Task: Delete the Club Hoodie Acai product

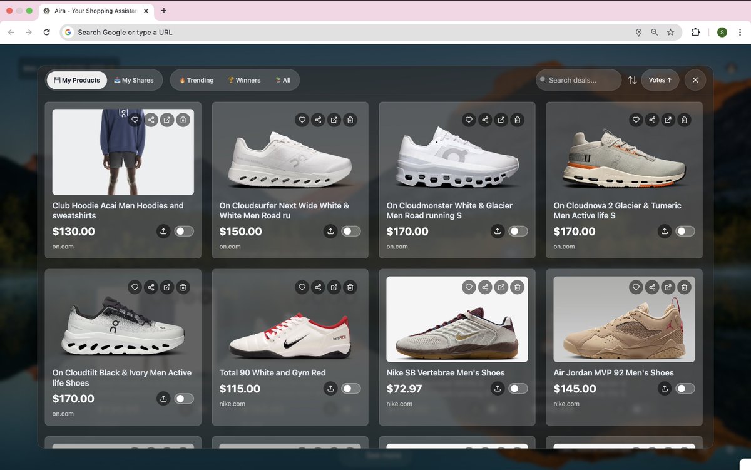Action: coord(183,120)
